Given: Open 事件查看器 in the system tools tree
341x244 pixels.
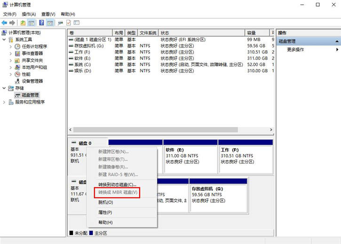Looking at the screenshot, I should tap(32, 54).
